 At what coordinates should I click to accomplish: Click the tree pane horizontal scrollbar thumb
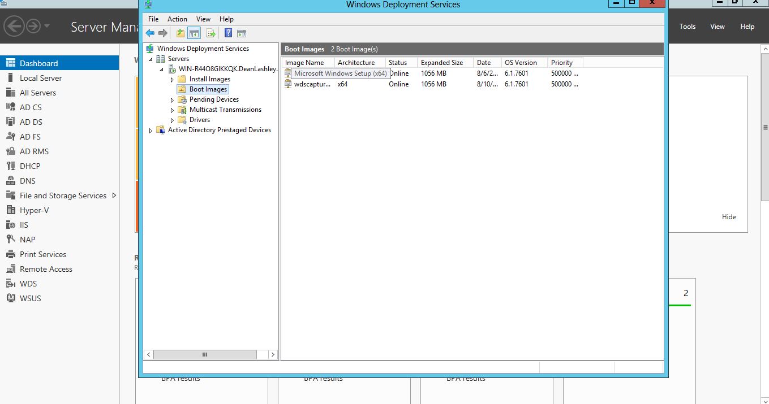(204, 354)
